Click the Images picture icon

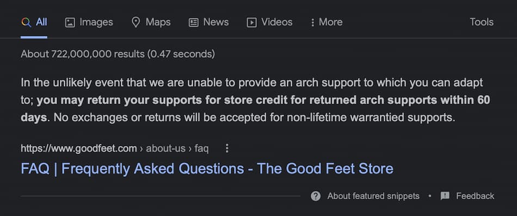click(70, 22)
